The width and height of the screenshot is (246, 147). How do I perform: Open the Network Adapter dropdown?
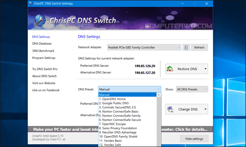(x=144, y=47)
